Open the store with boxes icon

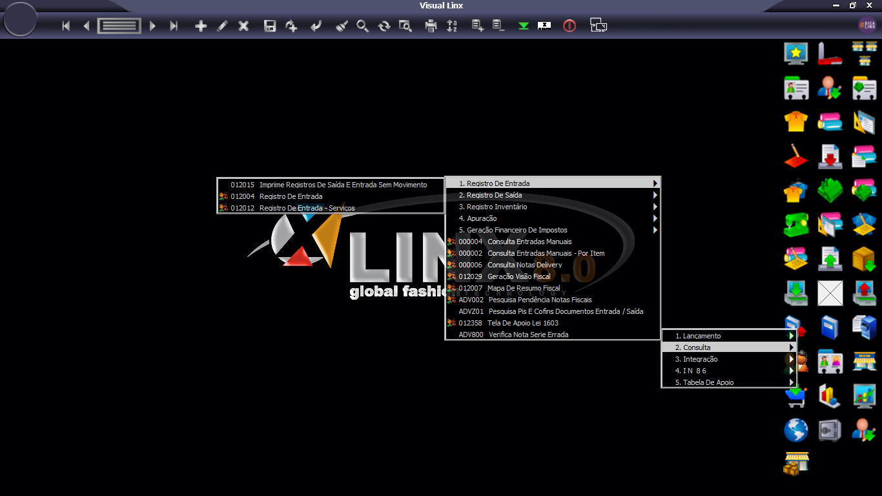(796, 464)
